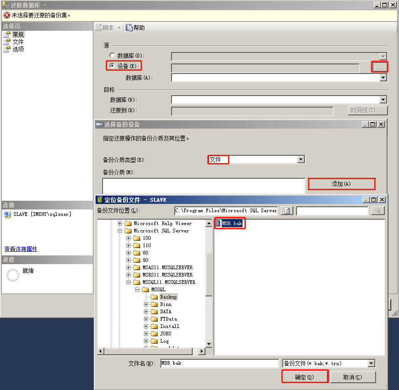Click the browse ellipsis button for device
This screenshot has width=399, height=390.
(379, 68)
